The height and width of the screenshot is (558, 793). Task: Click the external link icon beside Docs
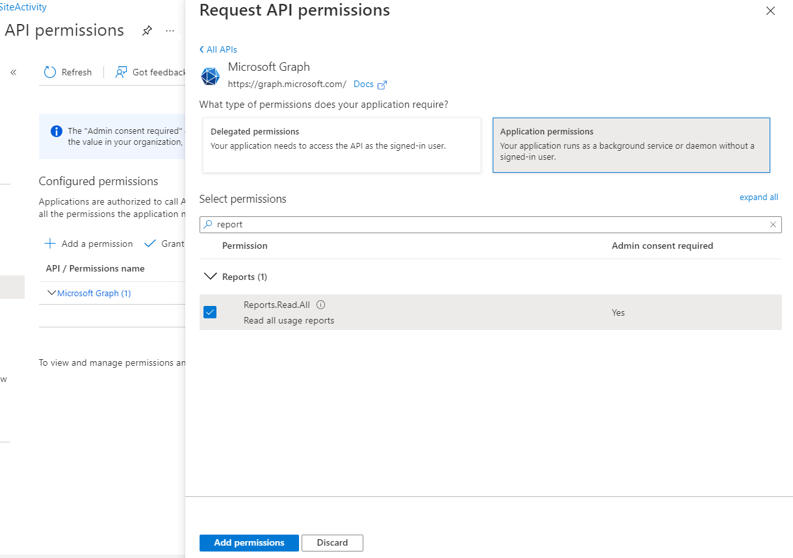pyautogui.click(x=382, y=84)
